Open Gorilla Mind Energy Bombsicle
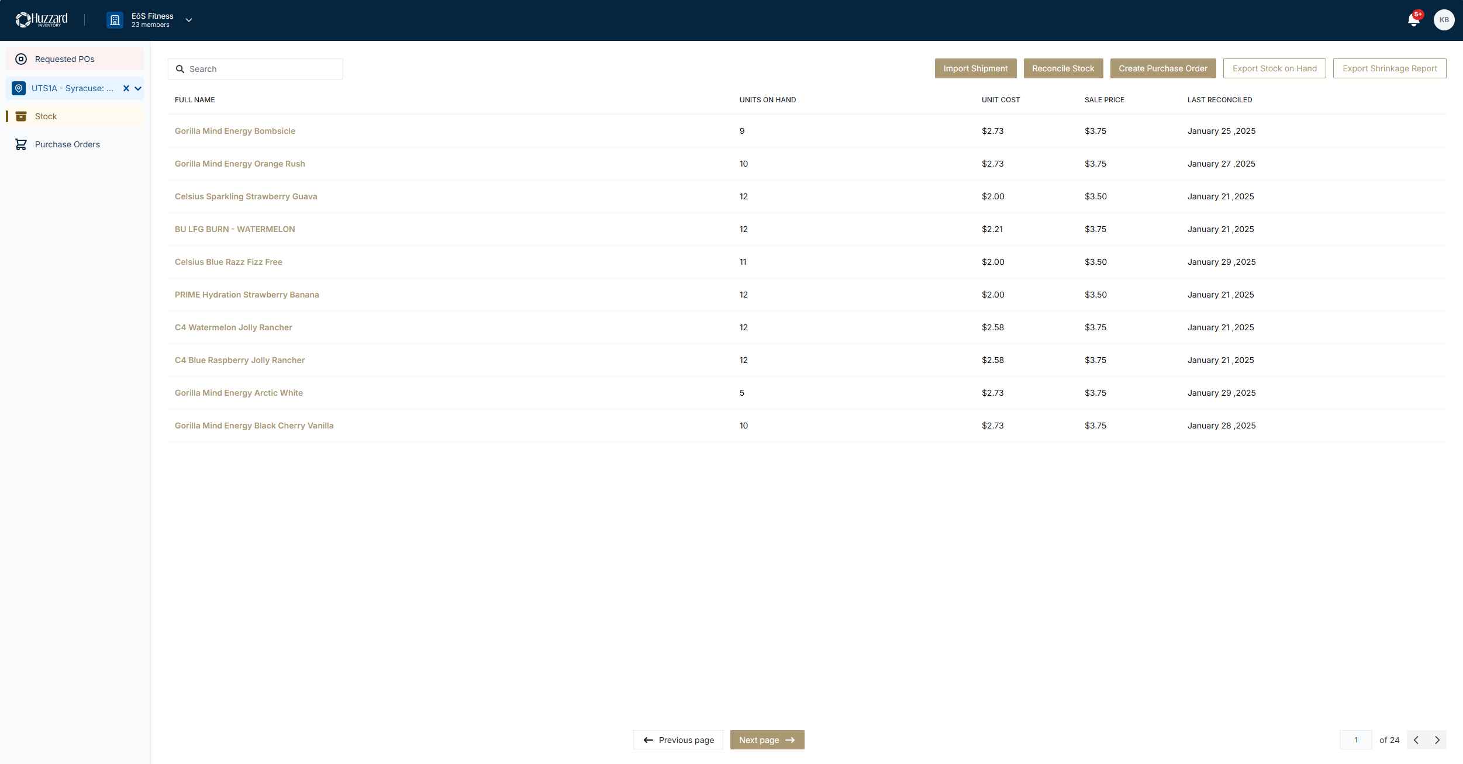Screen dimensions: 1463x764 tap(234, 130)
